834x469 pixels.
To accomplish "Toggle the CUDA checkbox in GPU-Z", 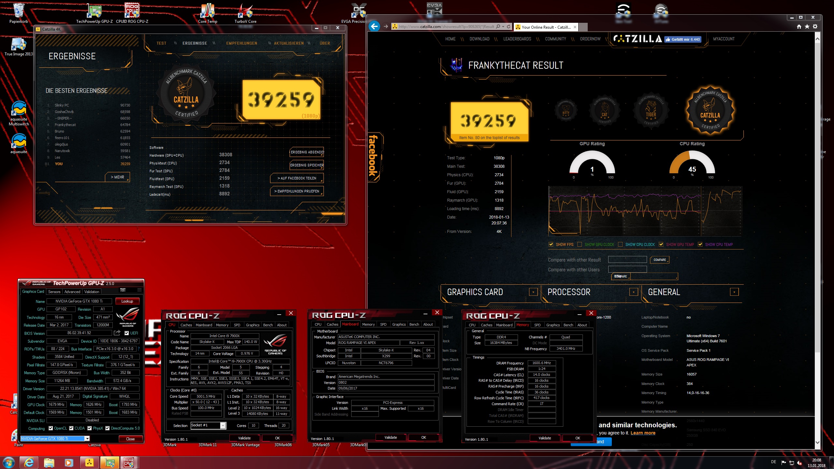I will [x=71, y=428].
